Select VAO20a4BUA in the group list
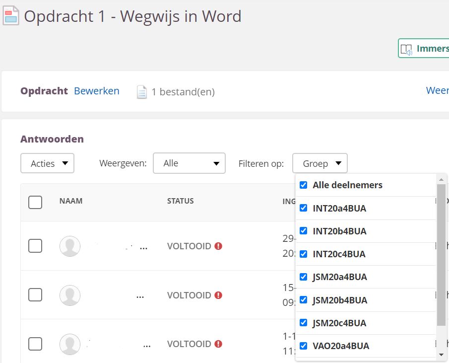 click(x=341, y=346)
